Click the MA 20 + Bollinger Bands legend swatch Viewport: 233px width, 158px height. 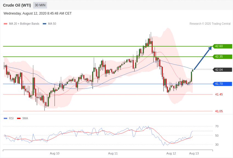coord(5,24)
